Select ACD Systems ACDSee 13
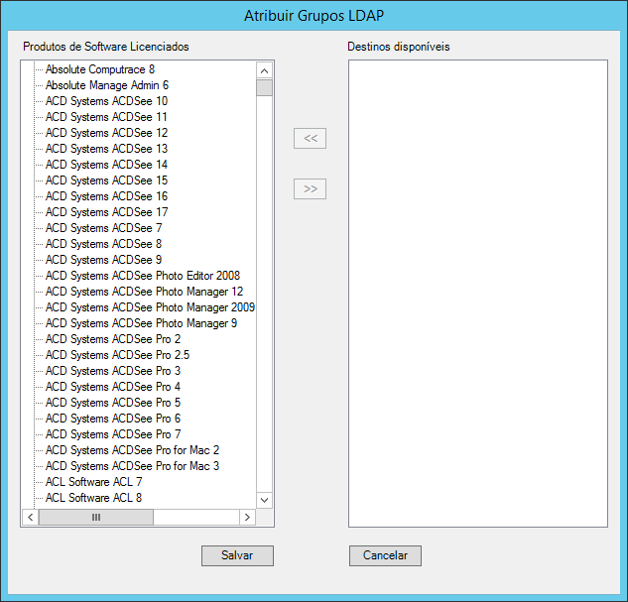 coord(106,149)
